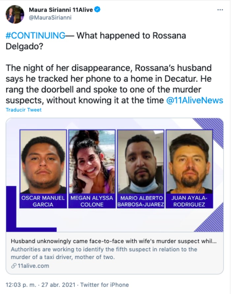This screenshot has width=231, height=294.
Task: Open the article headline about husband
Action: click(x=114, y=241)
